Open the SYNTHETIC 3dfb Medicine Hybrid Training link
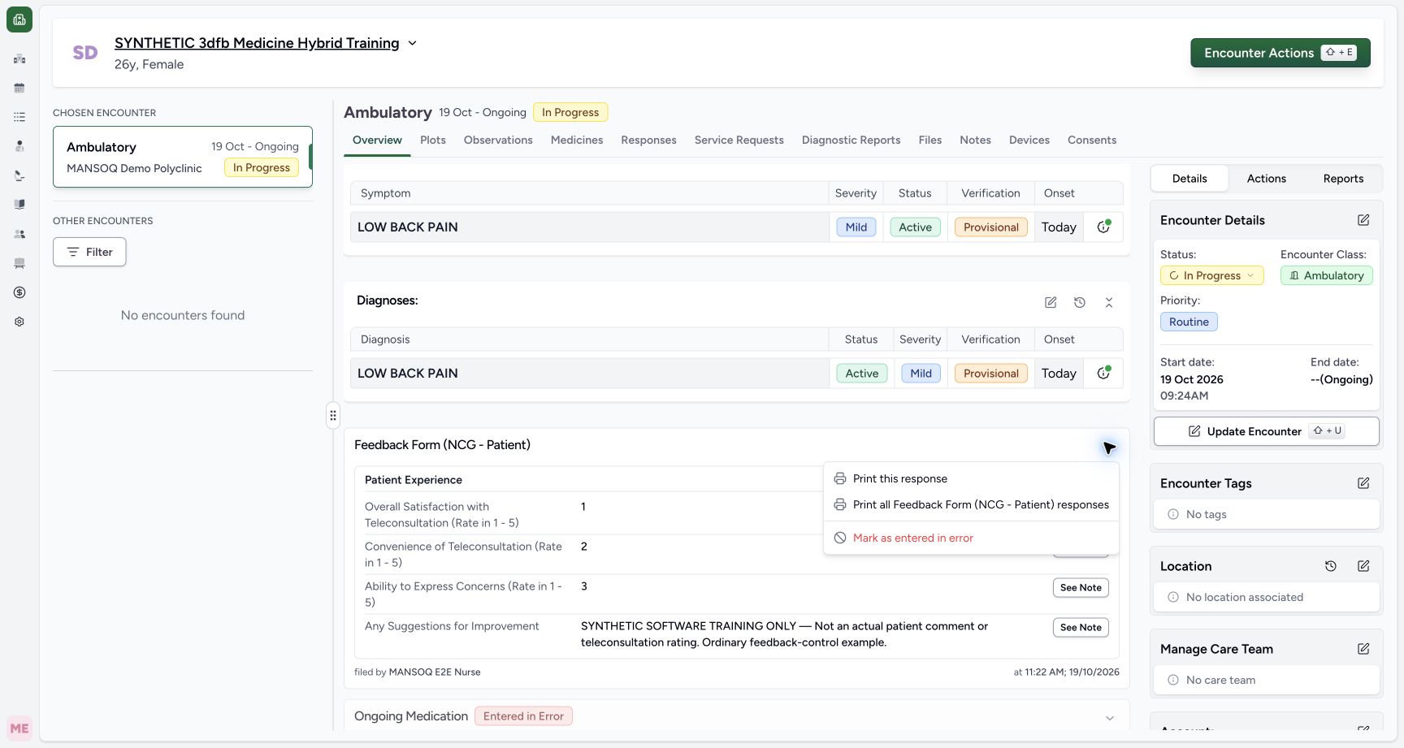The image size is (1404, 748). tap(257, 43)
